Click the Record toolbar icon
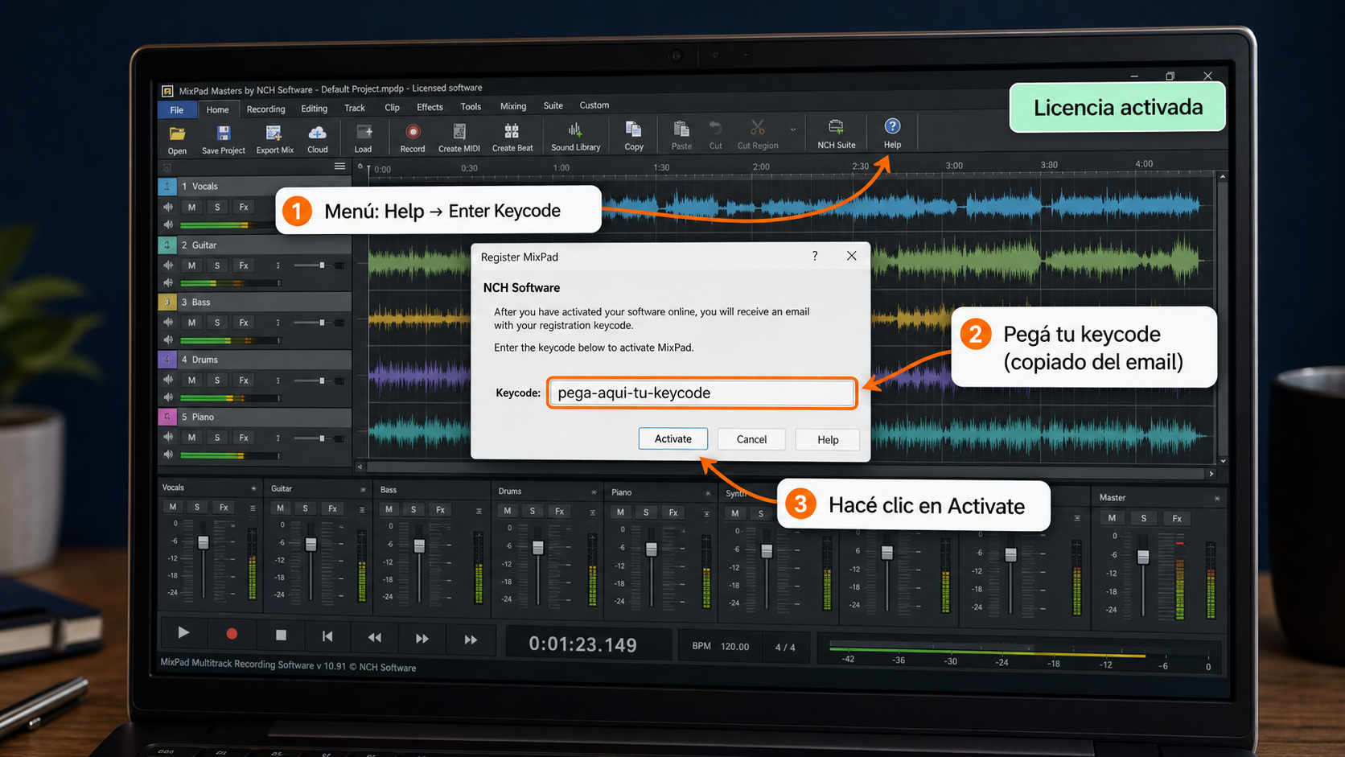1345x757 pixels. pos(413,138)
